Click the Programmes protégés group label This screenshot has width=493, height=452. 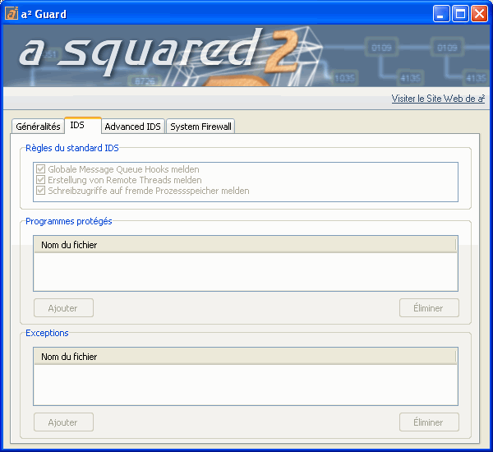[68, 221]
